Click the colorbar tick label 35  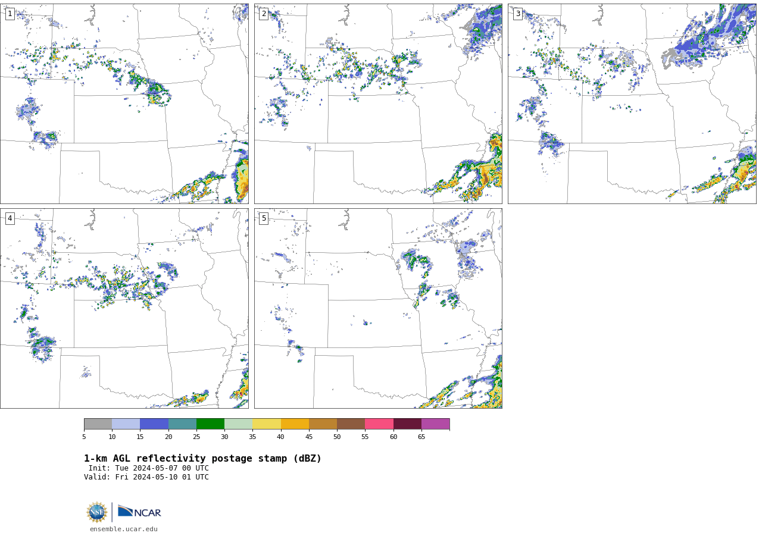tap(252, 437)
